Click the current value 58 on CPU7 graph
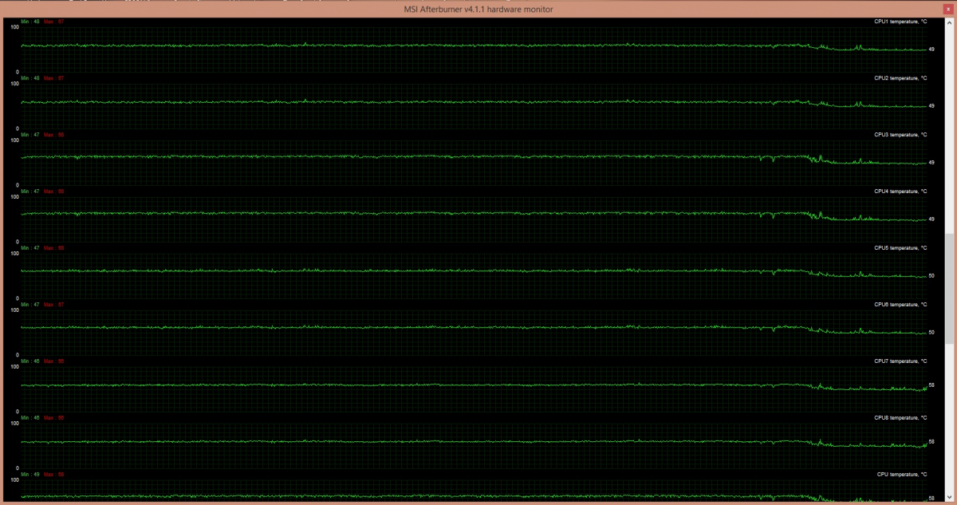Screen dimensions: 957x505 931,385
